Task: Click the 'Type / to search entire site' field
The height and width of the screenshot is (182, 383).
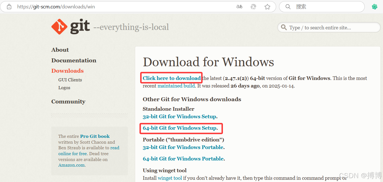Action: tap(329, 27)
